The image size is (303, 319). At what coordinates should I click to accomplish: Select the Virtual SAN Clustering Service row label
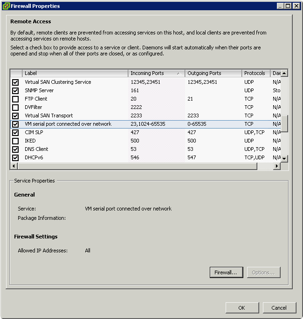pyautogui.click(x=58, y=82)
